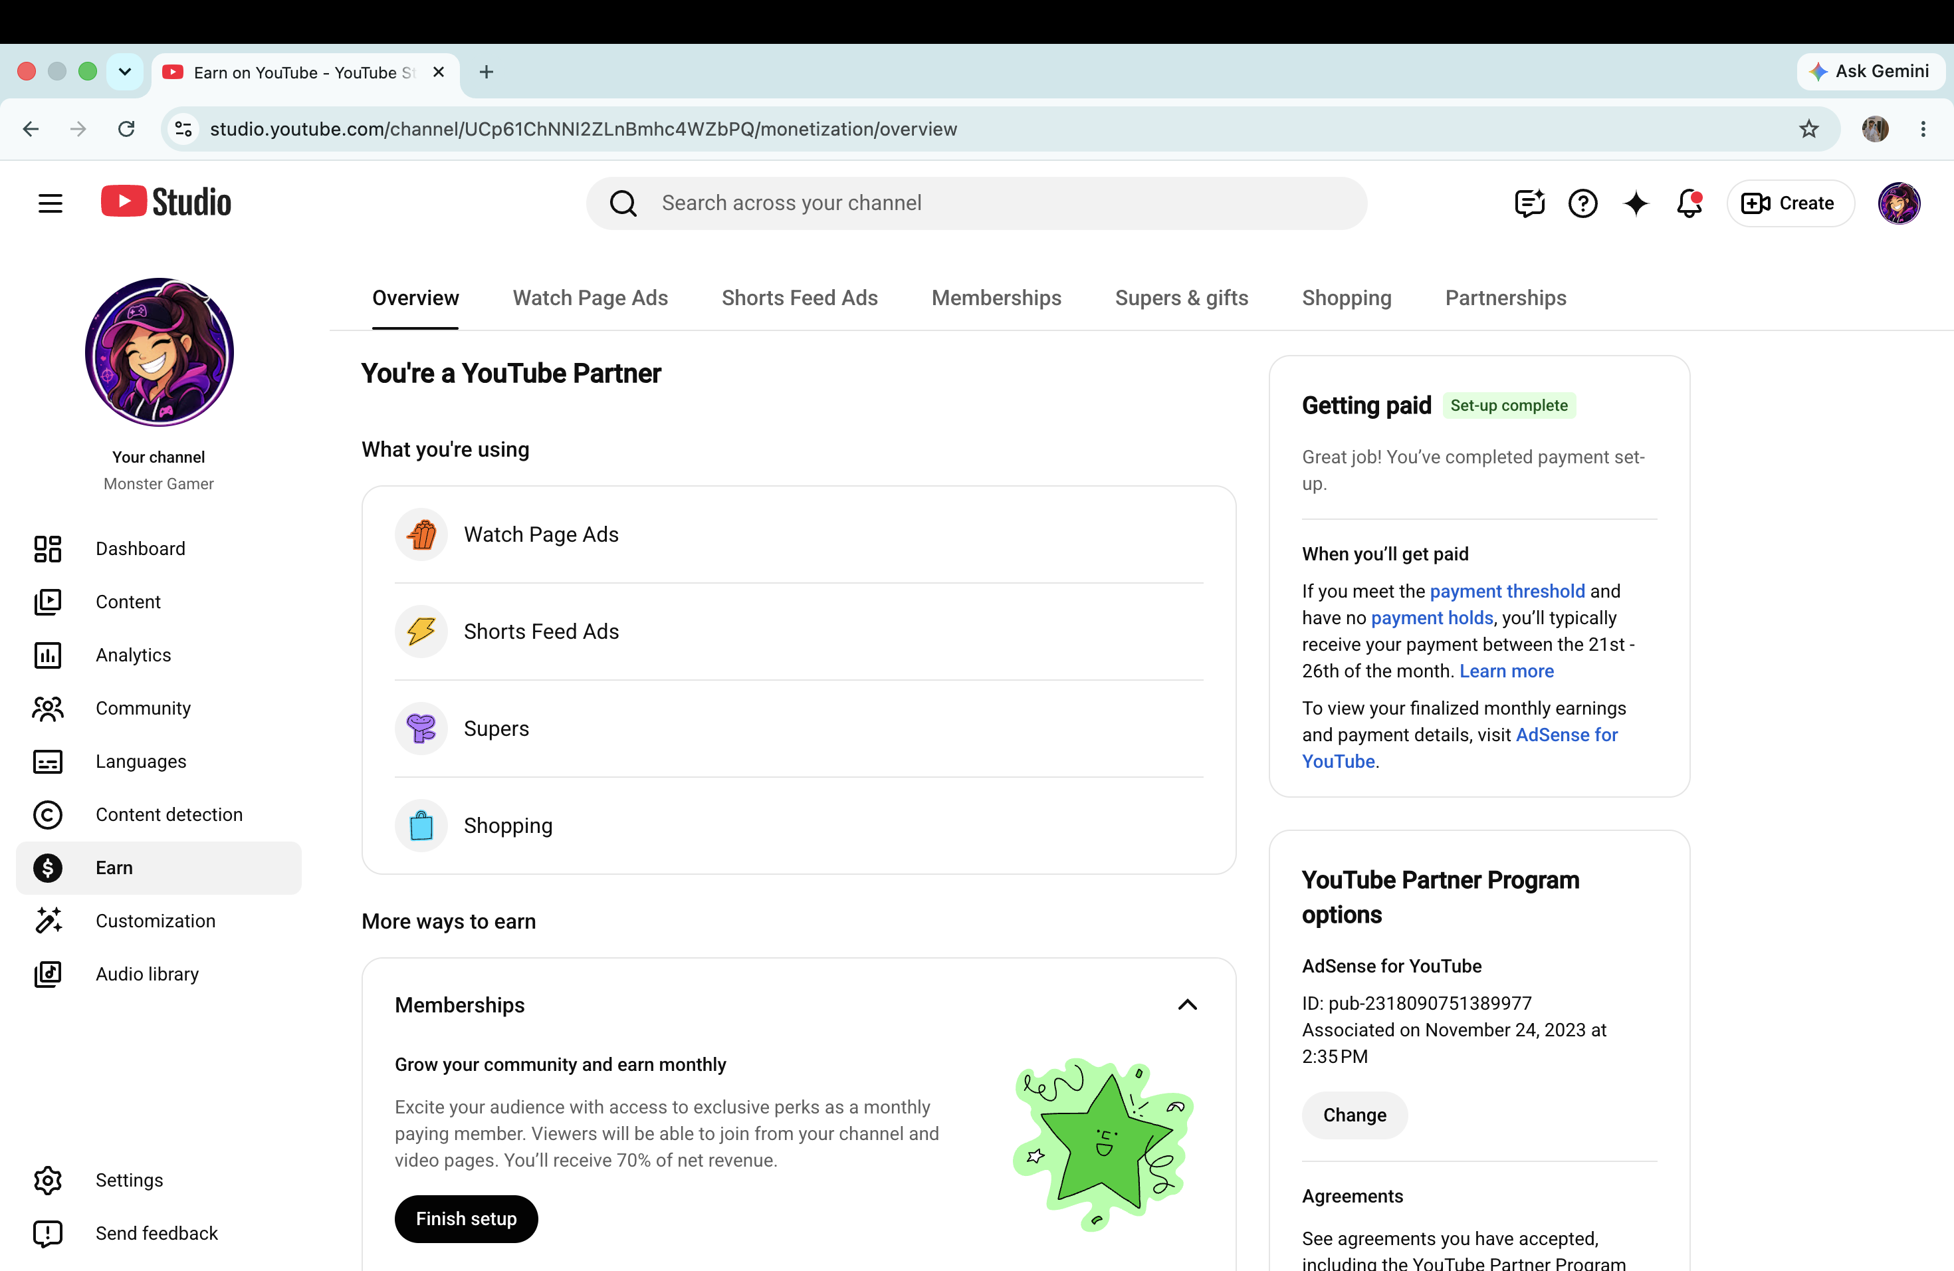Open the Help question mark icon
Viewport: 1954px width, 1271px height.
(1583, 203)
